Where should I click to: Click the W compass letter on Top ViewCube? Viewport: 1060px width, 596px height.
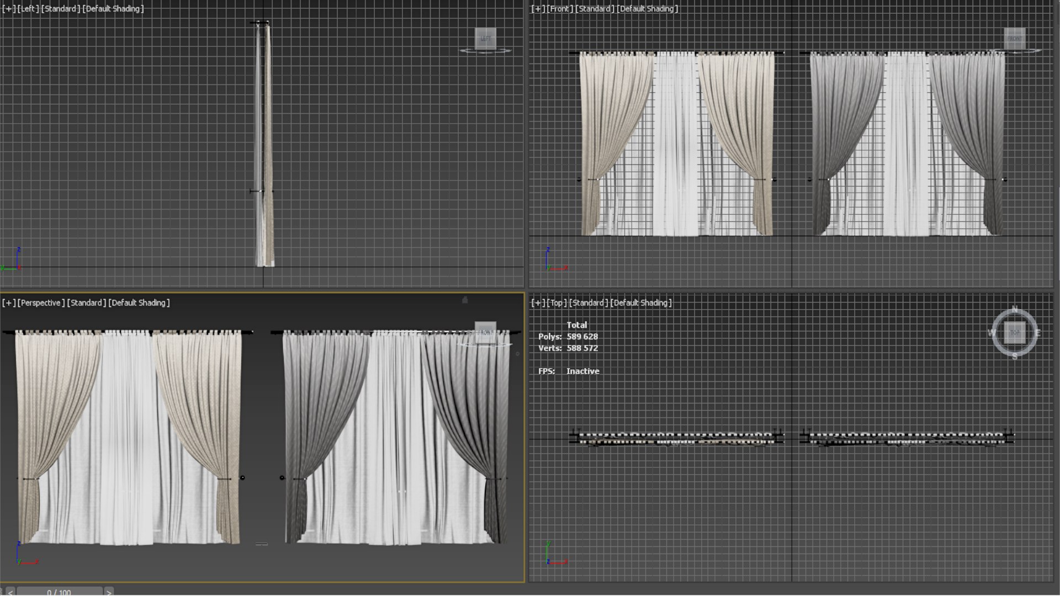[992, 333]
